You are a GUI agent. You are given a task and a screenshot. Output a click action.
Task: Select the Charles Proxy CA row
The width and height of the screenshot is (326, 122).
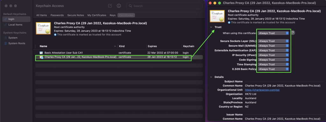tap(119, 57)
